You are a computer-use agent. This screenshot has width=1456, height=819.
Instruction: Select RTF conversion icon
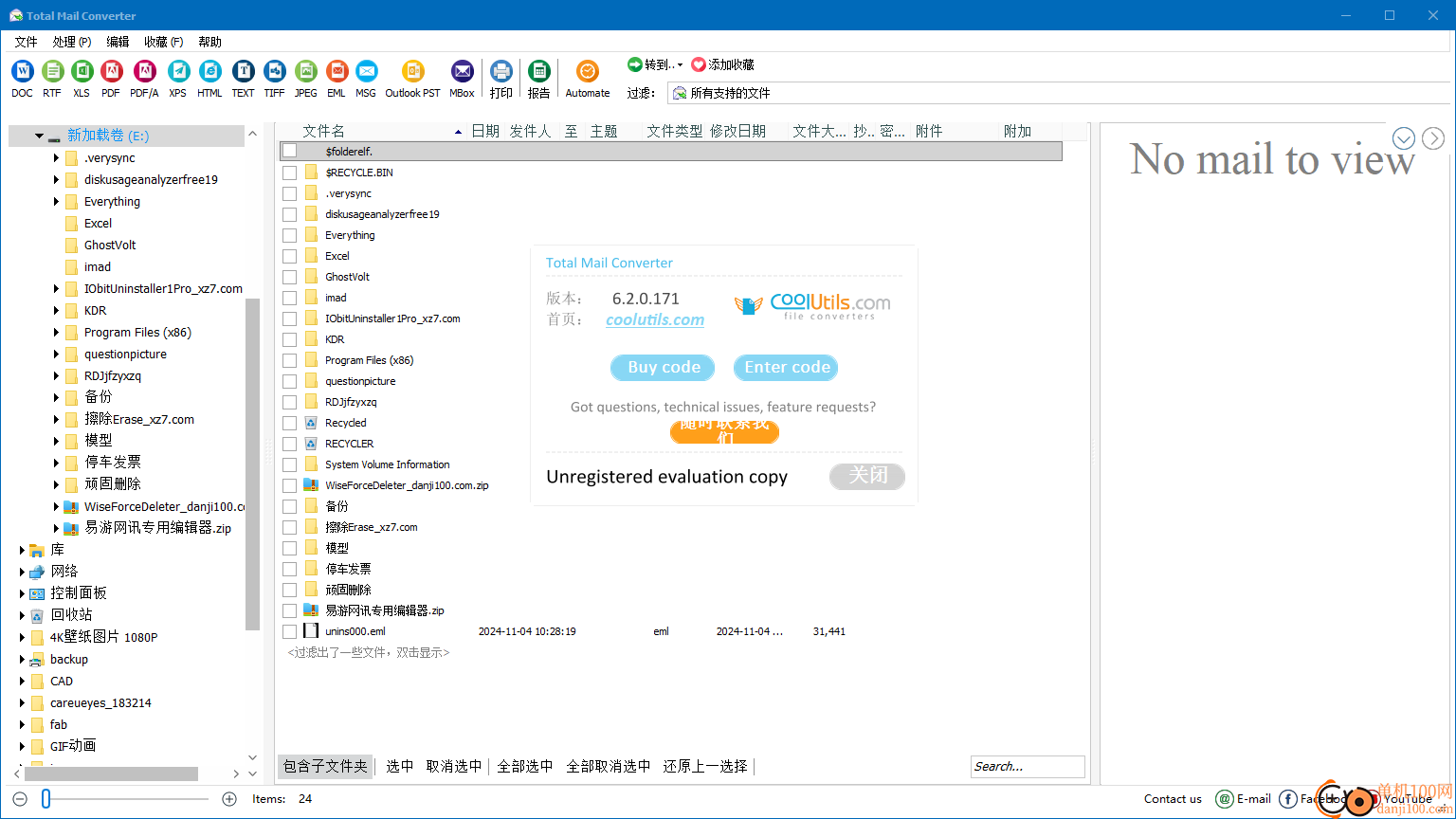coord(52,71)
